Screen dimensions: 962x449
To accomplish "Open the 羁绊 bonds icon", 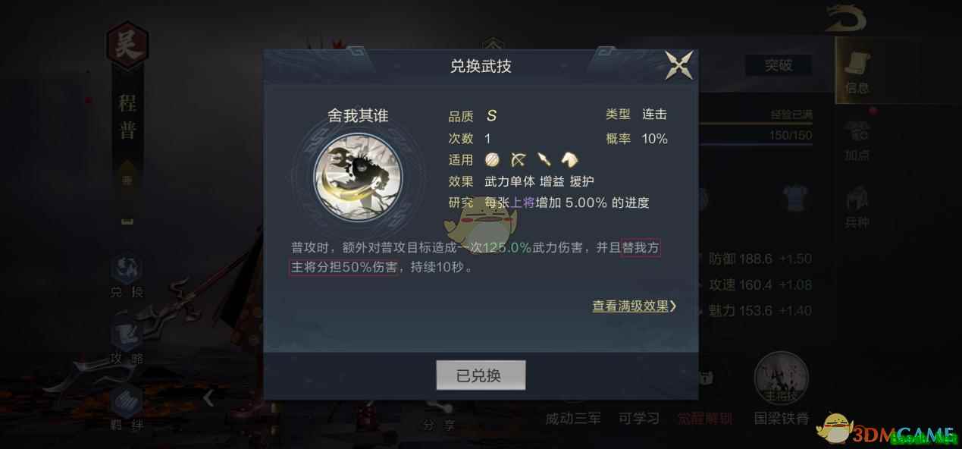I will (127, 407).
